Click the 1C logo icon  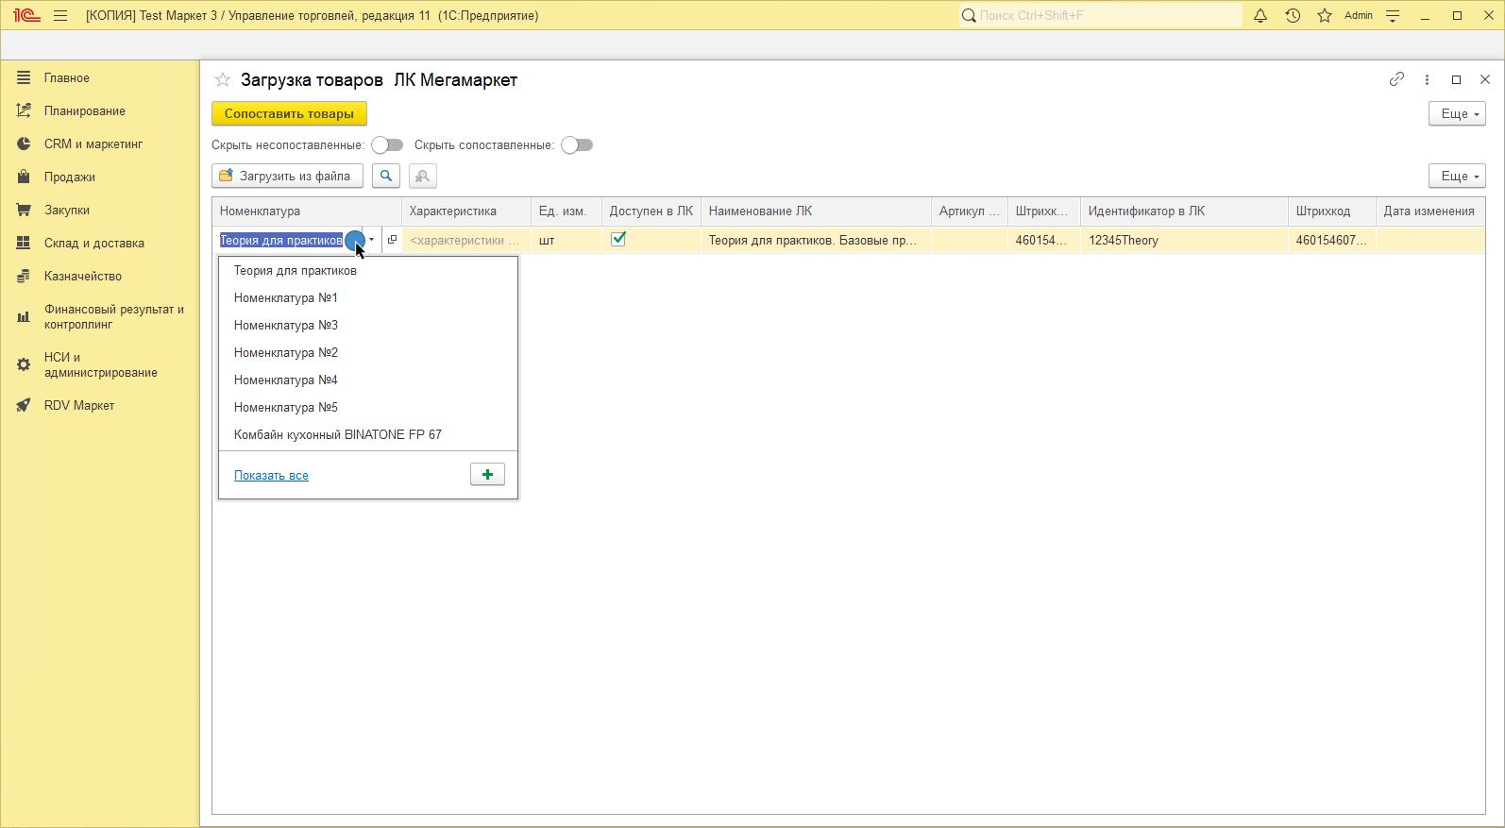pyautogui.click(x=26, y=15)
